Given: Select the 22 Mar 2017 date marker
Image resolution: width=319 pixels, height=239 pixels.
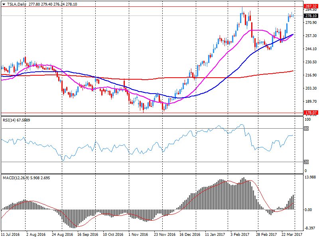Looking at the screenshot, I should 291,235.
